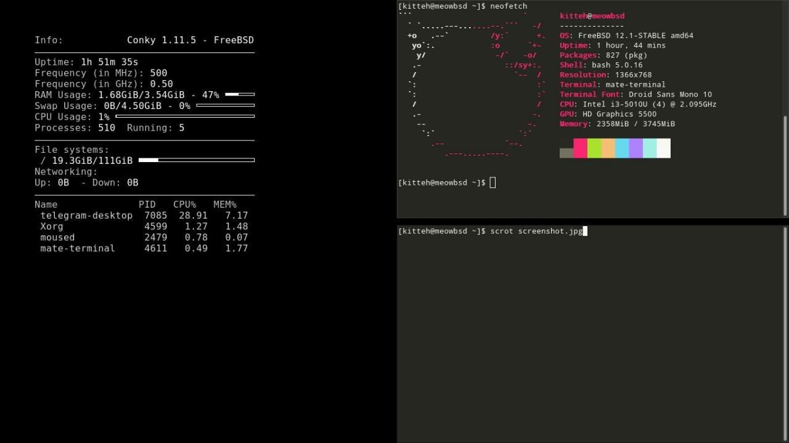Image resolution: width=789 pixels, height=443 pixels.
Task: Click the 'scrot screenshot.jpg' command text
Action: [536, 231]
